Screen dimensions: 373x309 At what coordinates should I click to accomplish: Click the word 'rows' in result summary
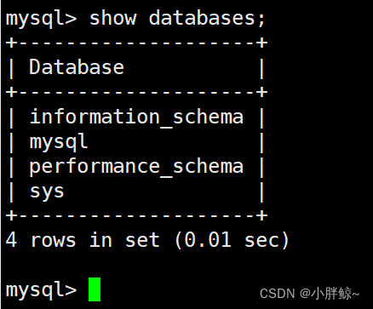tap(53, 241)
